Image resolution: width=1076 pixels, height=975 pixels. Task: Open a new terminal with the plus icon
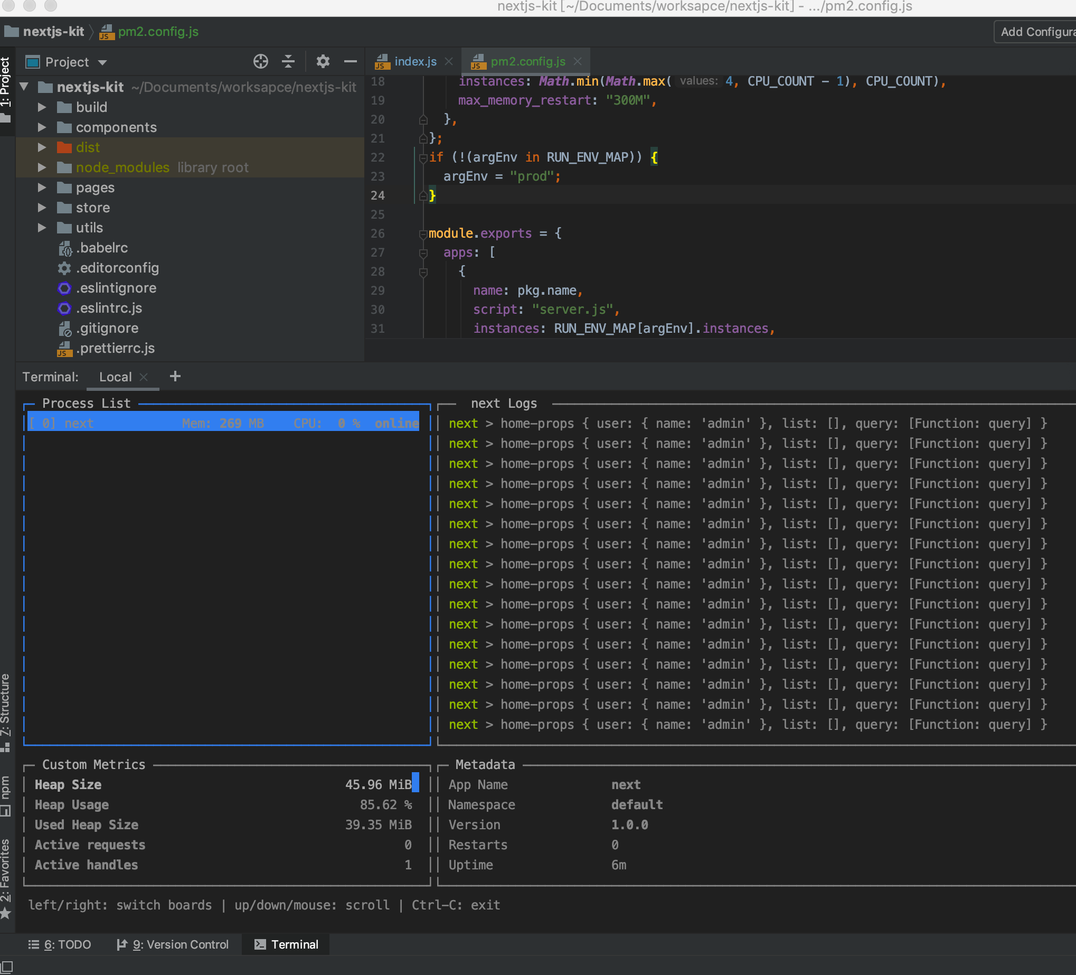click(175, 377)
